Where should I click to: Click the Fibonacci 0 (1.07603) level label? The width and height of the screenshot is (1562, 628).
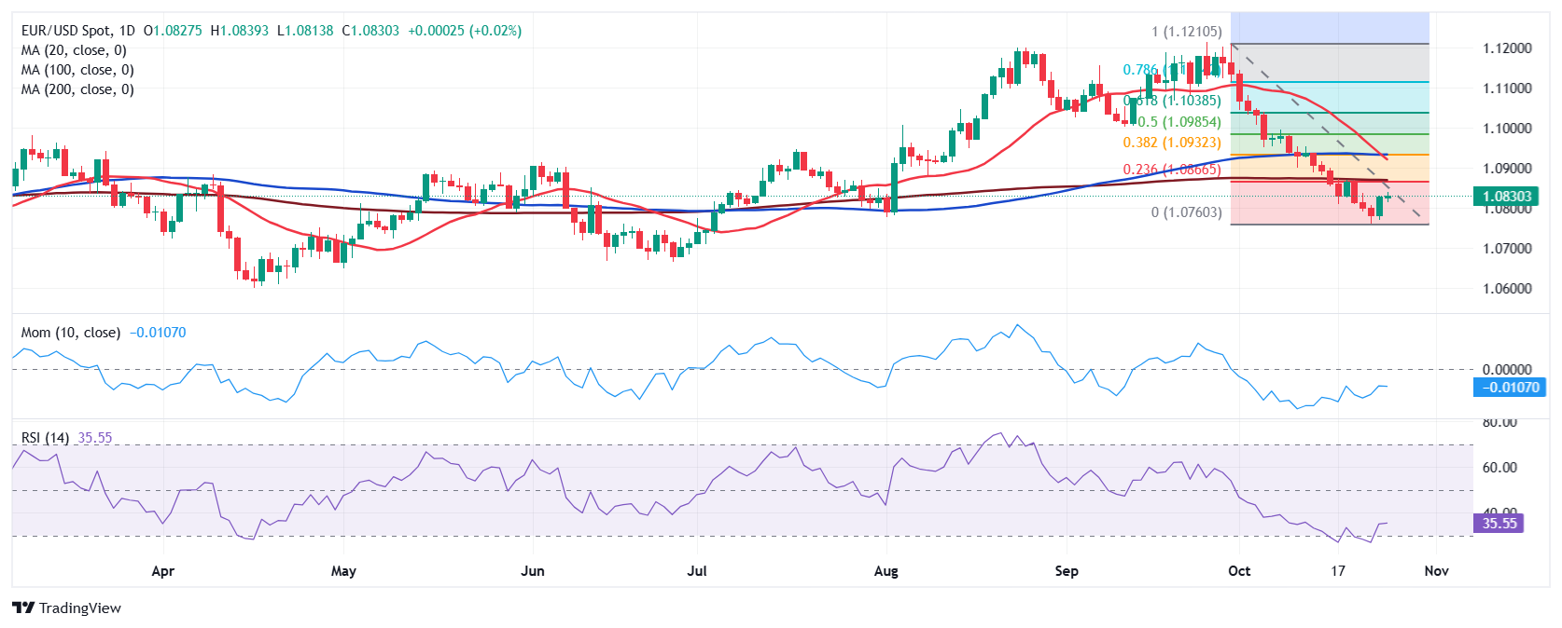(1186, 212)
